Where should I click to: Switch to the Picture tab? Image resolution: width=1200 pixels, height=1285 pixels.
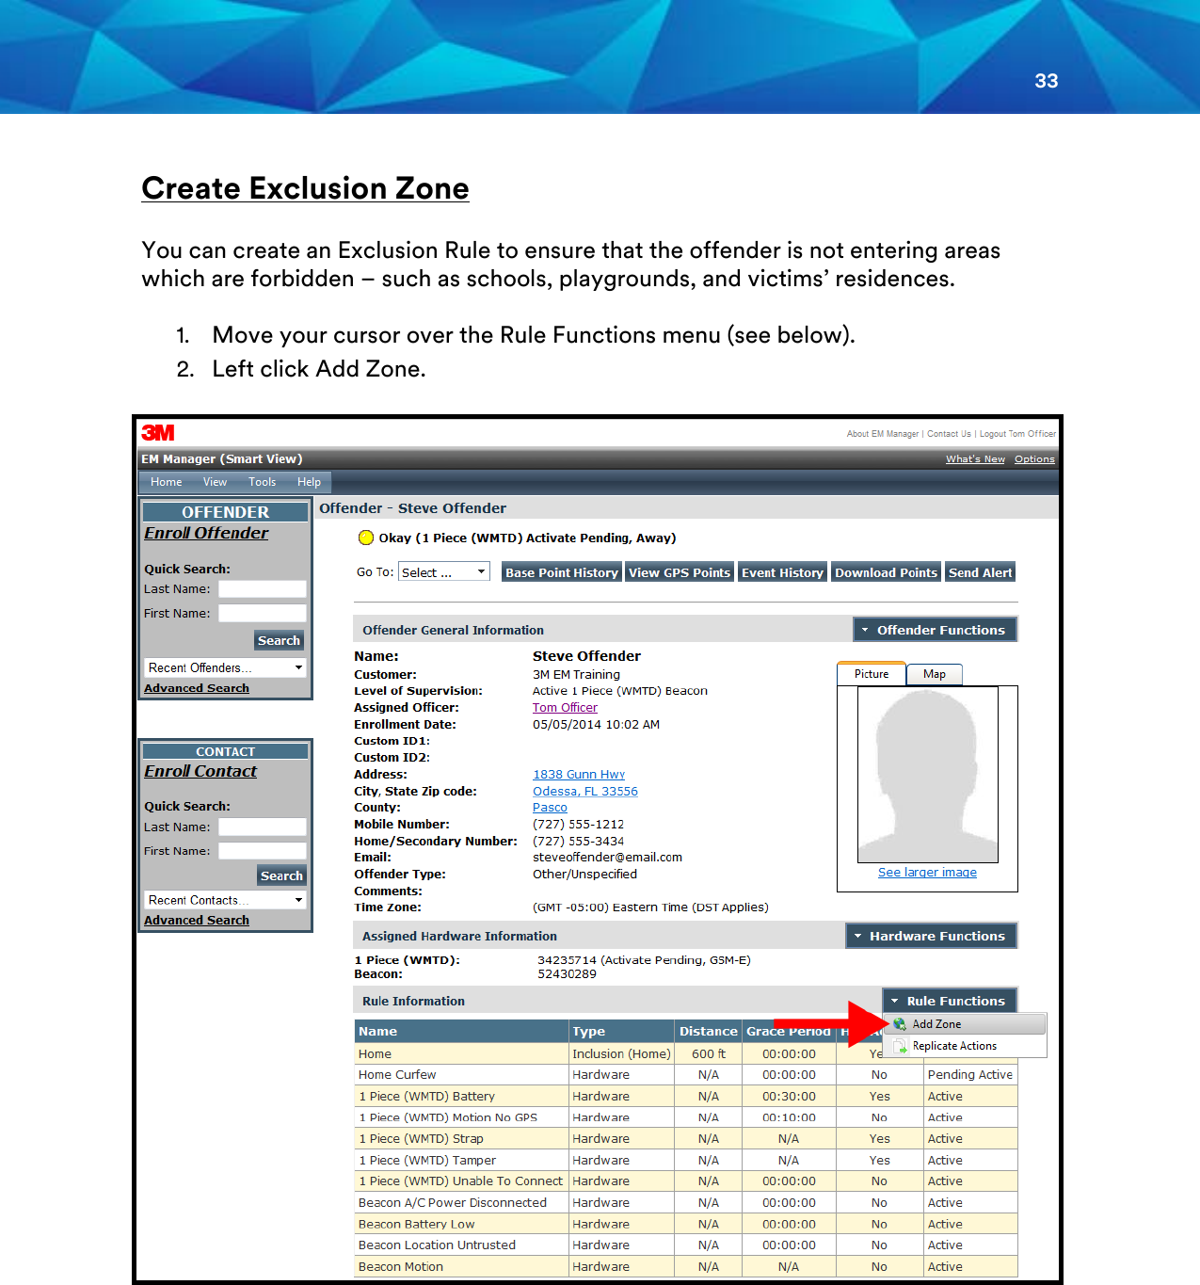(872, 674)
